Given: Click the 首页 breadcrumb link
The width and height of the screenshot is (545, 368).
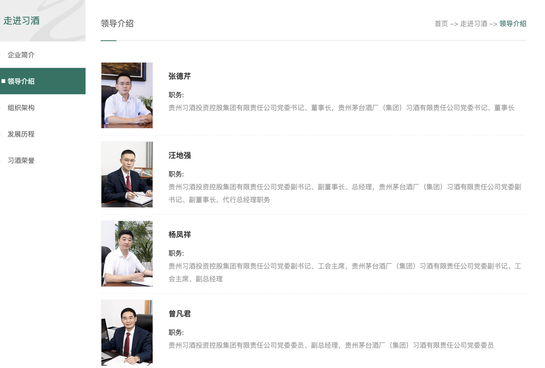Looking at the screenshot, I should point(441,24).
